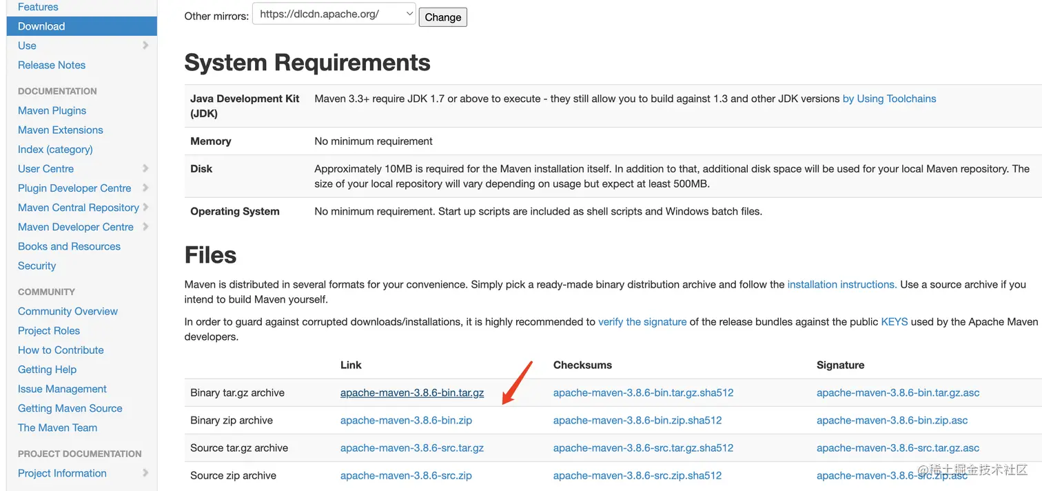Screen dimensions: 1042x491
Task: Open the Issue Management link
Action: coord(62,388)
